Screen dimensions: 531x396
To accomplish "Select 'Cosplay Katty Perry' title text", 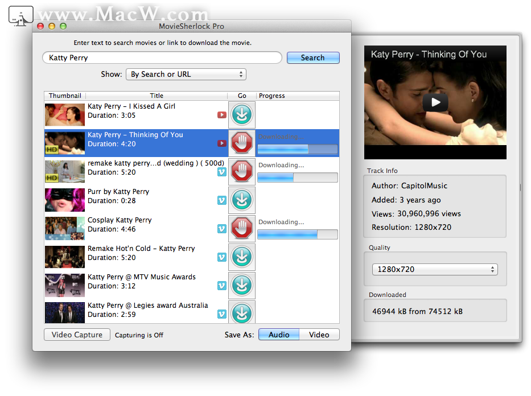I will click(x=120, y=220).
